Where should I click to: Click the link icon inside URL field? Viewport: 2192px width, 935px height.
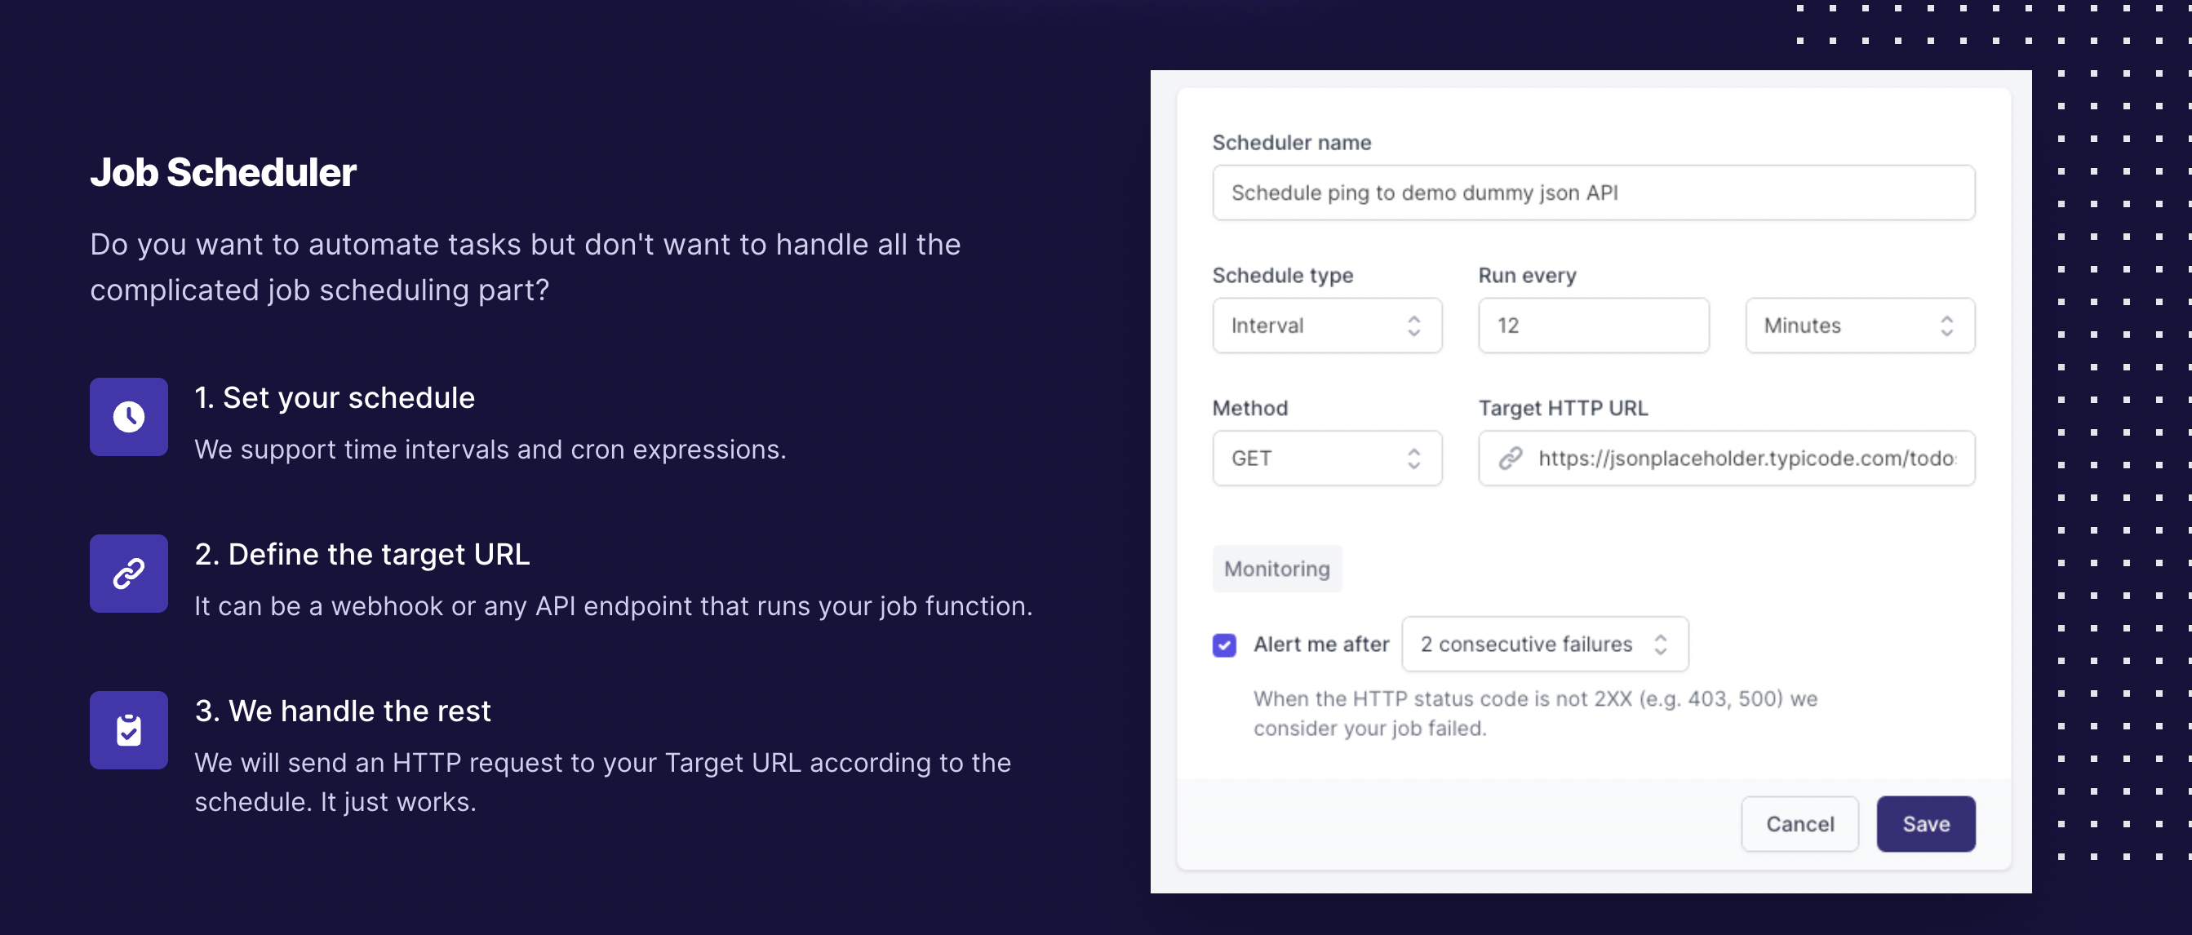tap(1511, 459)
